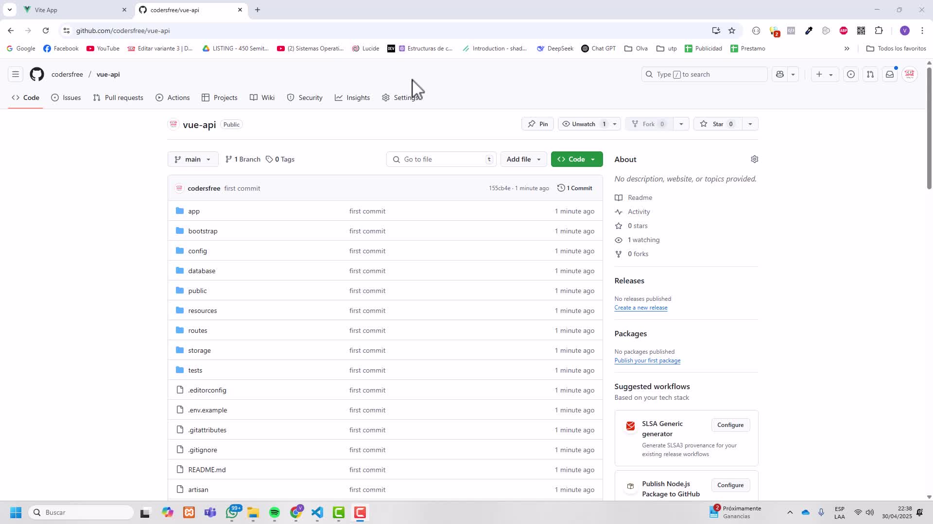Bookmark page with star icon
Viewport: 933px width, 524px height.
click(732, 31)
